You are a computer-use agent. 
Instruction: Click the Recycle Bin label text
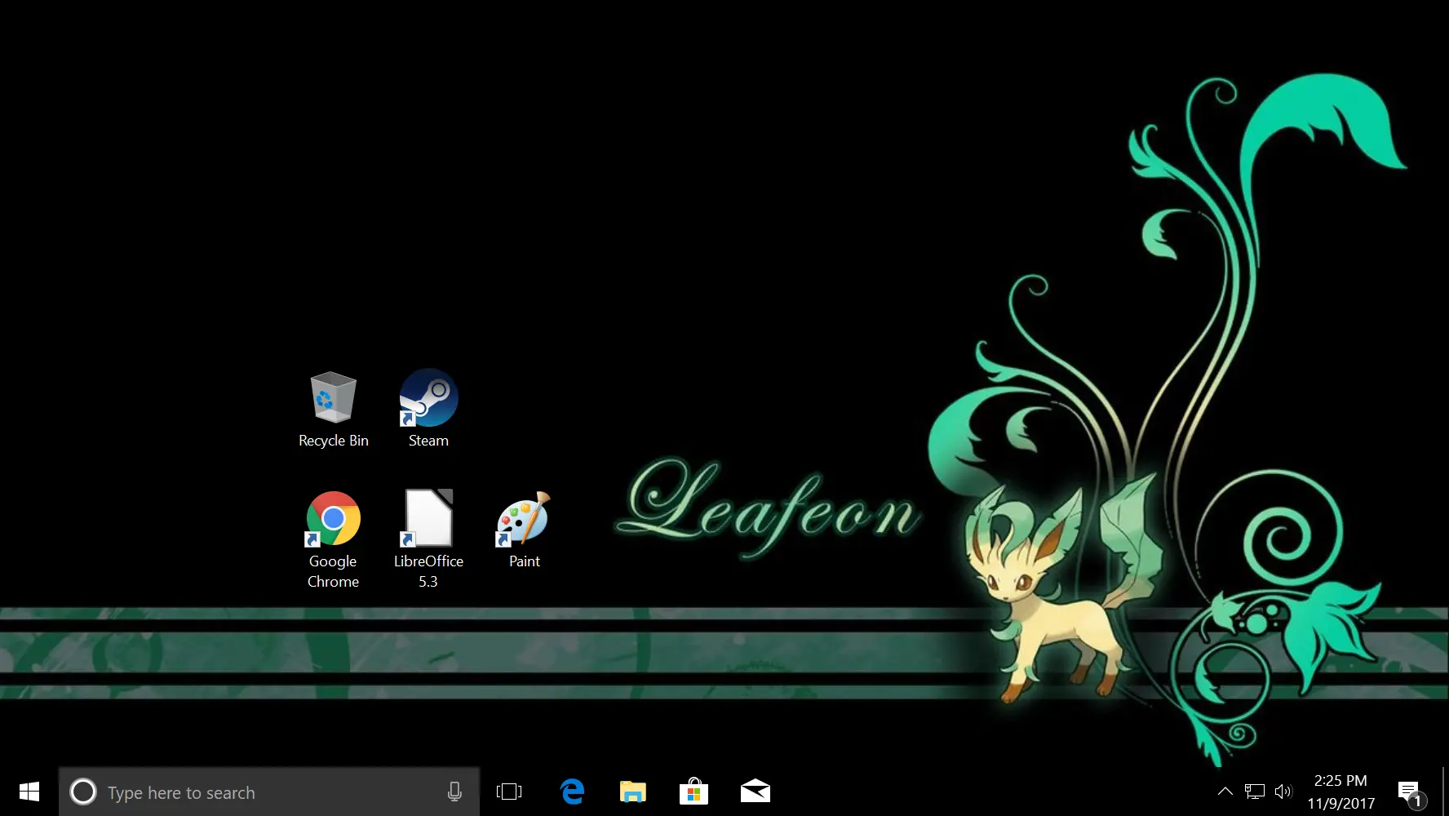click(334, 441)
